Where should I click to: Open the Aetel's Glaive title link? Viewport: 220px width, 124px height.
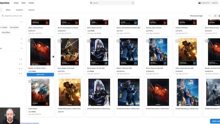[x=33, y=109]
